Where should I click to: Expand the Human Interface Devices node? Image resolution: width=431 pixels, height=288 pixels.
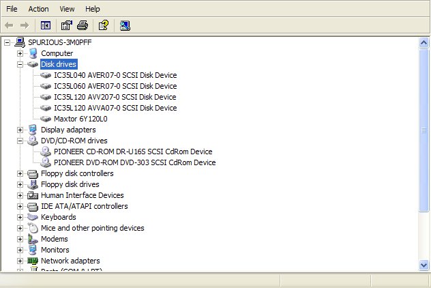pos(20,195)
